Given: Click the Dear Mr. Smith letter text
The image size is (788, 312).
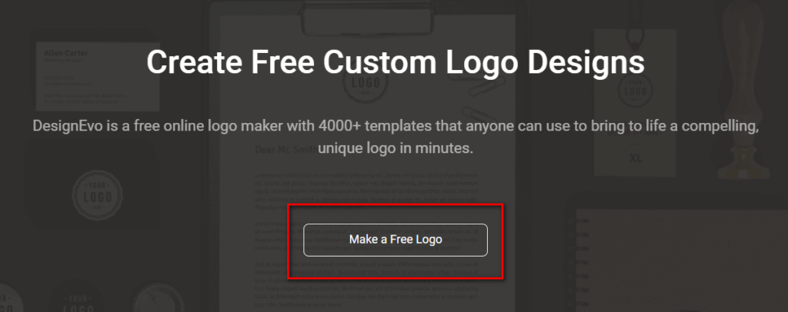Looking at the screenshot, I should coord(286,150).
